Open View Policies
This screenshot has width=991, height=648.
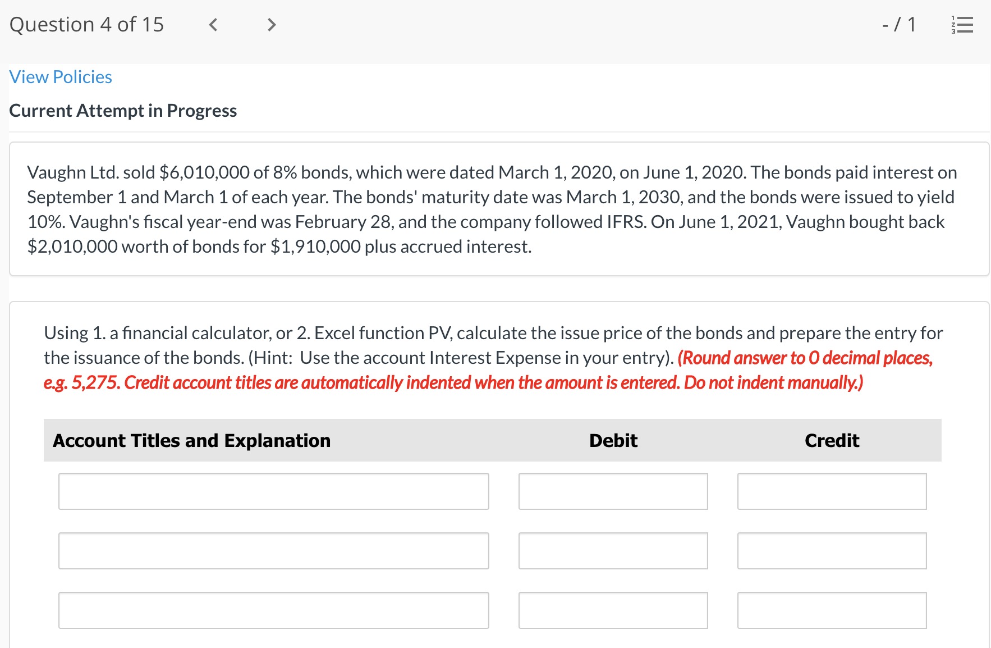pyautogui.click(x=60, y=76)
